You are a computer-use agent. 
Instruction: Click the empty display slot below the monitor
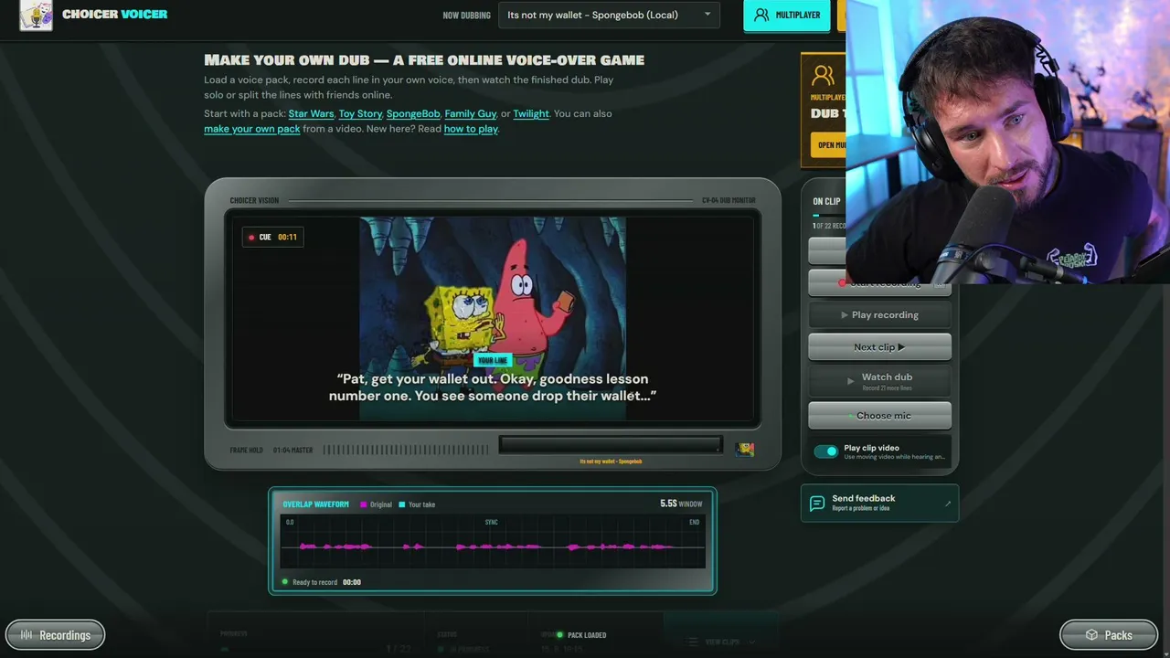point(611,445)
